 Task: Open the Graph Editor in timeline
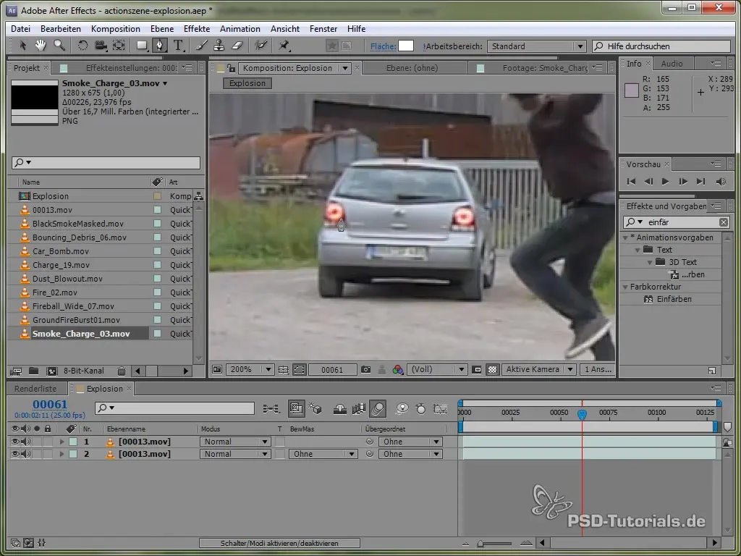click(x=440, y=409)
